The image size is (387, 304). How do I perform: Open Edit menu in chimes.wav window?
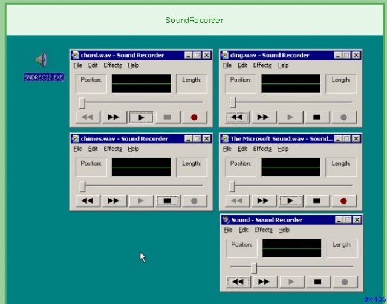93,149
